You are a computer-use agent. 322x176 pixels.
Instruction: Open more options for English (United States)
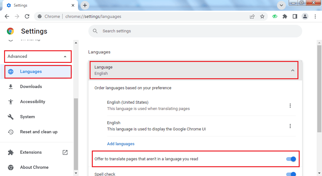pyautogui.click(x=290, y=106)
